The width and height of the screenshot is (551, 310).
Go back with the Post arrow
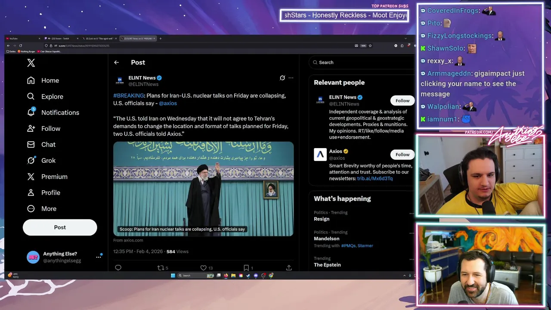point(116,62)
